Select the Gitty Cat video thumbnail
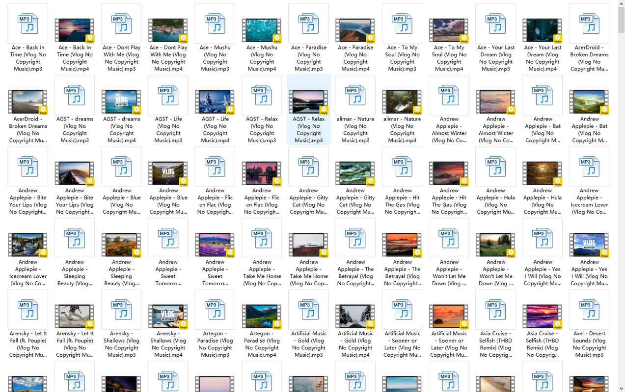The image size is (625, 392). click(355, 173)
